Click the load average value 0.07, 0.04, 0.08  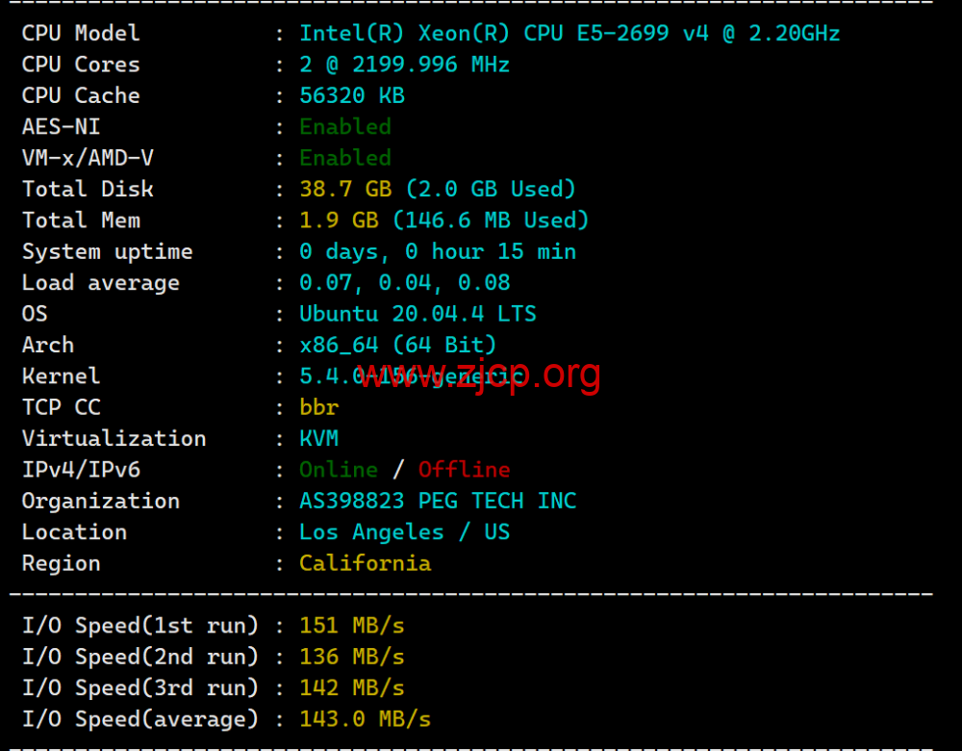point(404,282)
